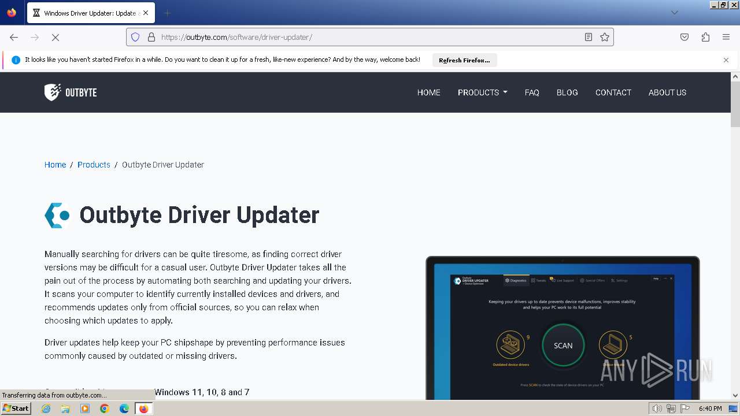Click the vertical scrollbar thumb

click(735, 105)
